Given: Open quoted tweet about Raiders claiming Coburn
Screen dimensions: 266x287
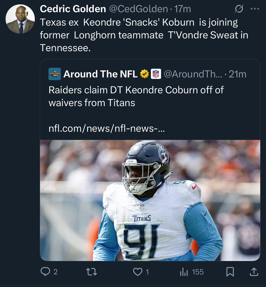Looking at the screenshot, I should click(x=136, y=96).
